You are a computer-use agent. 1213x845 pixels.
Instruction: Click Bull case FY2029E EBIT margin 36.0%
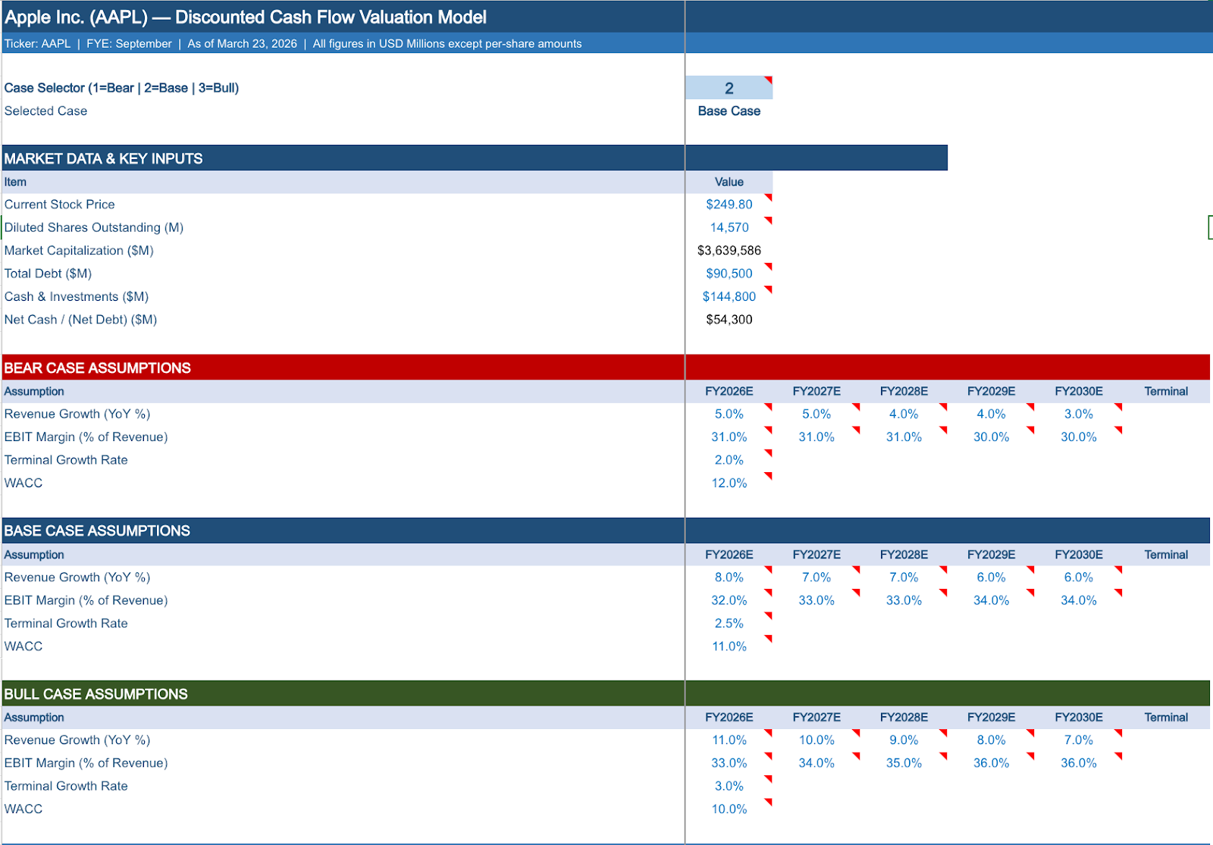[x=991, y=763]
